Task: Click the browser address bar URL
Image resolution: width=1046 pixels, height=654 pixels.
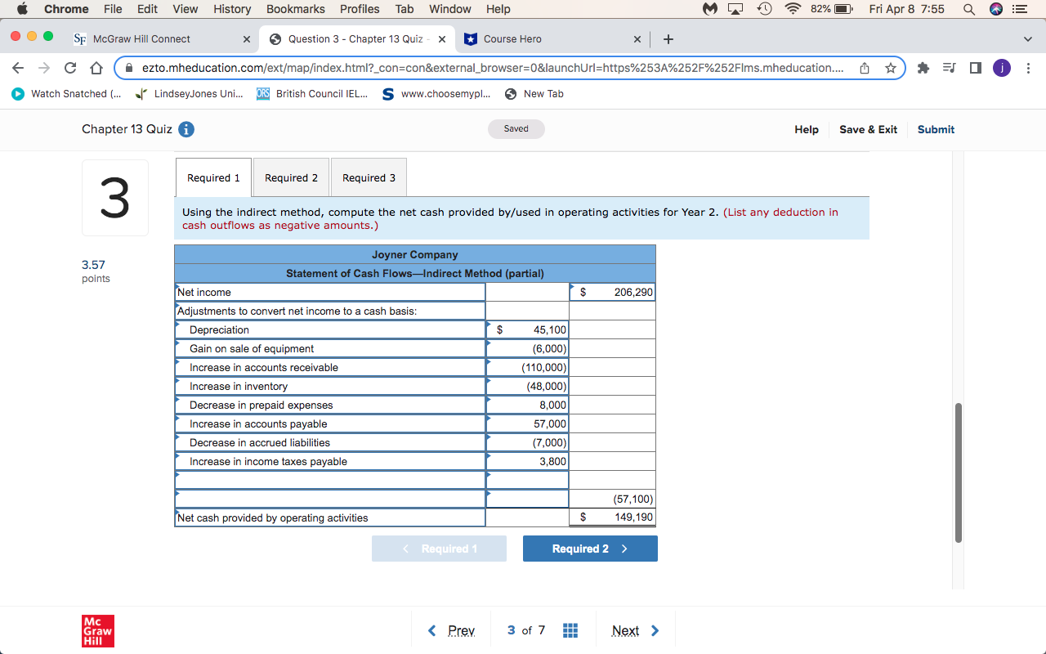Action: pos(493,68)
